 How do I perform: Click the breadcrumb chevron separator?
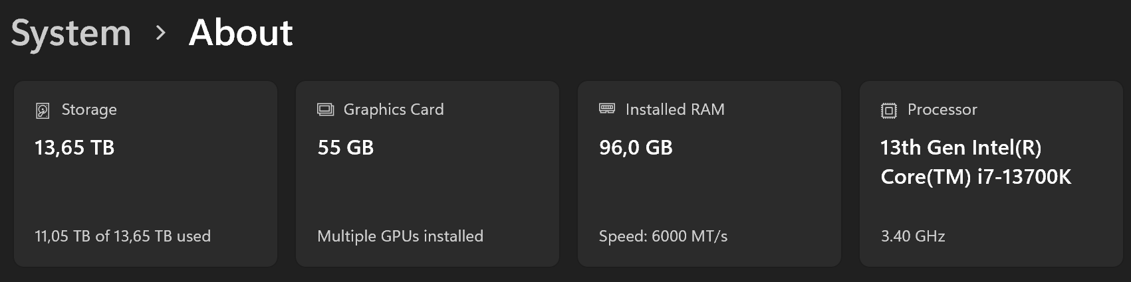pyautogui.click(x=160, y=33)
